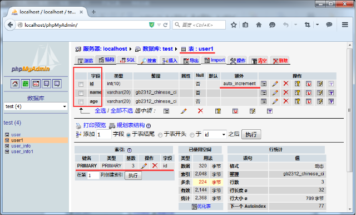Click the phpMyAdmin home icon in sidebar
This screenshot has width=356, height=215.
click(x=15, y=84)
